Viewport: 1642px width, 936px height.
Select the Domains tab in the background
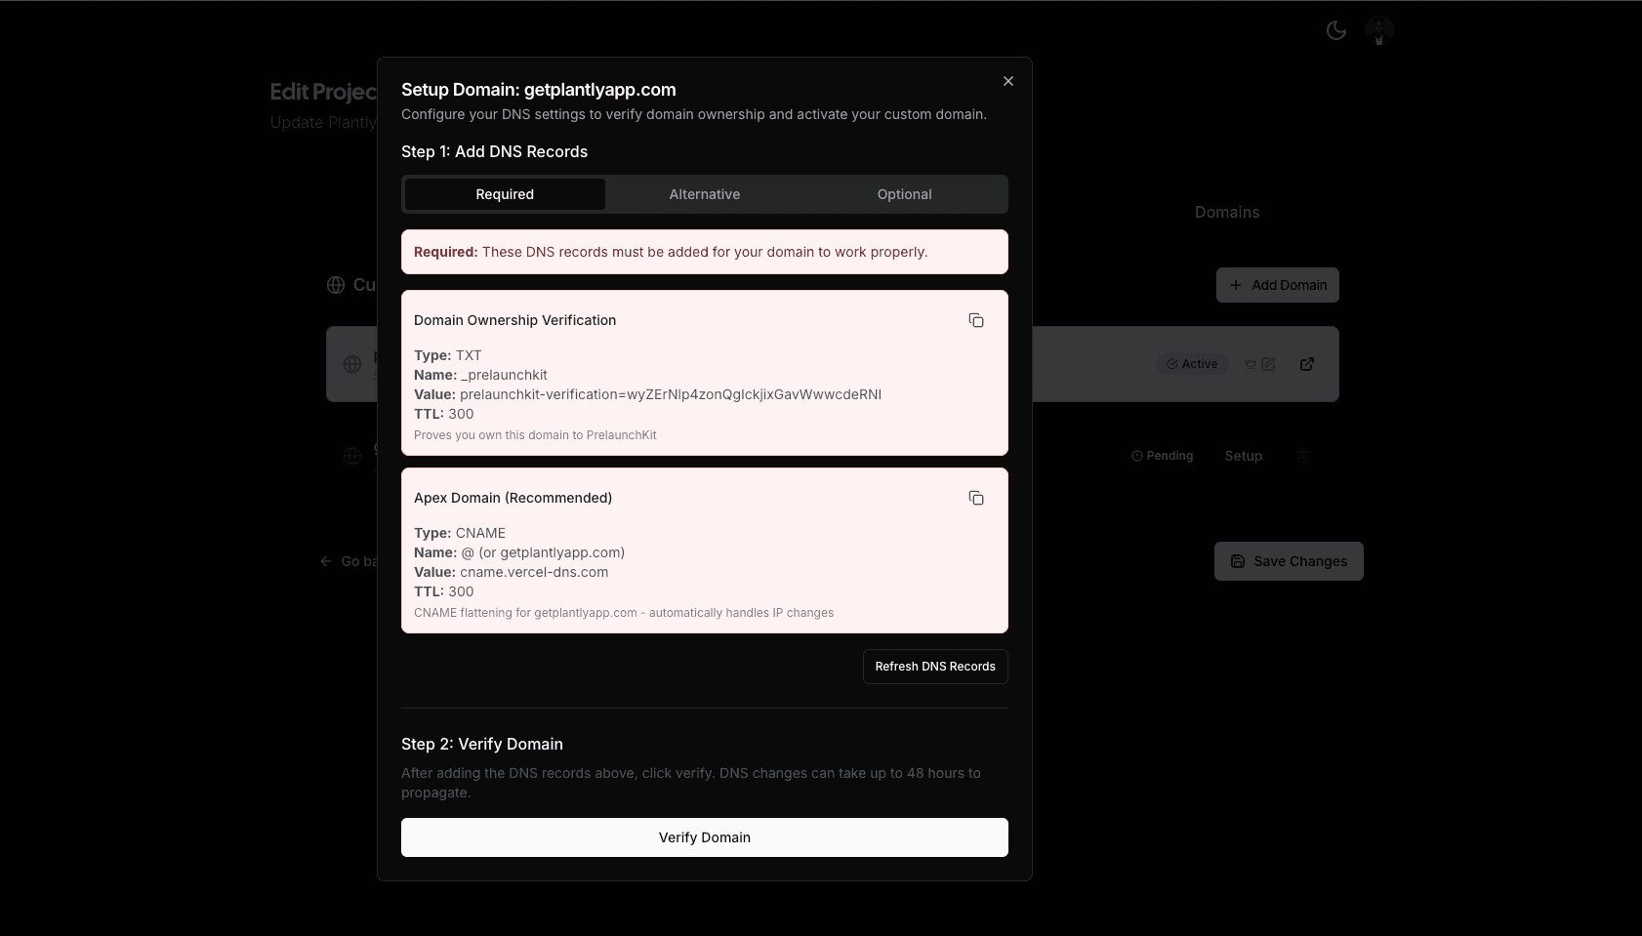(1226, 212)
